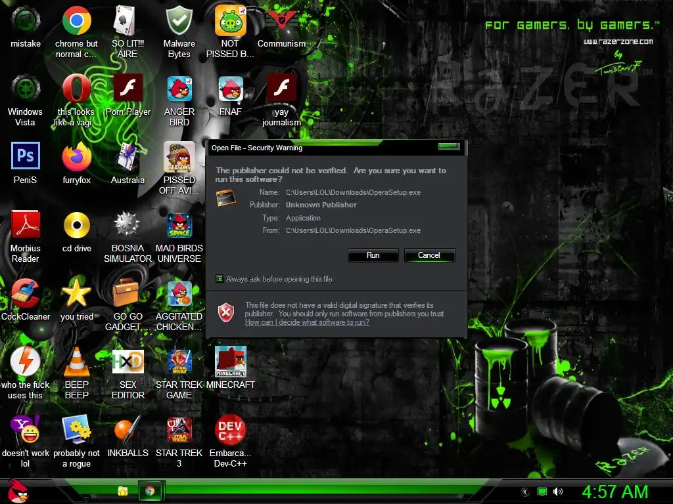The height and width of the screenshot is (504, 673).
Task: Open the volume speaker tray icon
Action: pyautogui.click(x=557, y=492)
